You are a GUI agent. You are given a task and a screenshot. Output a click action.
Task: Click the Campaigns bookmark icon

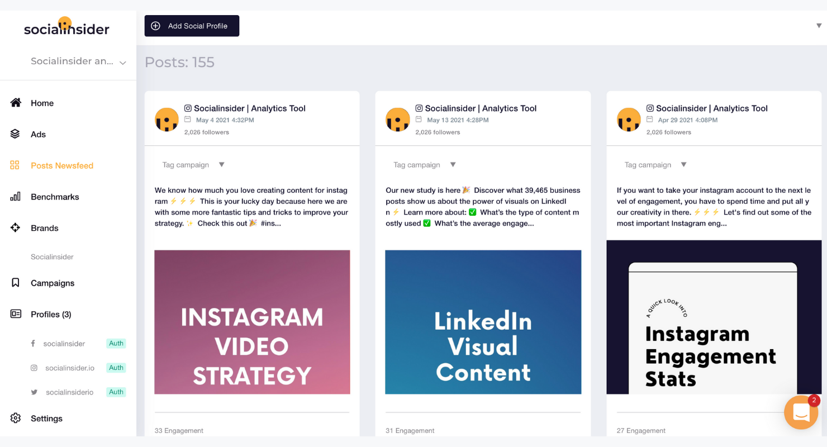tap(16, 283)
